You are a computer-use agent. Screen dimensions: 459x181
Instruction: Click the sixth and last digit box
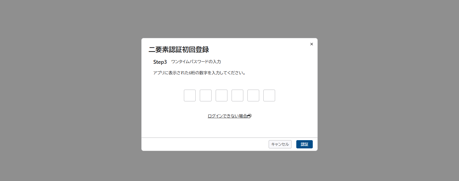click(x=269, y=95)
